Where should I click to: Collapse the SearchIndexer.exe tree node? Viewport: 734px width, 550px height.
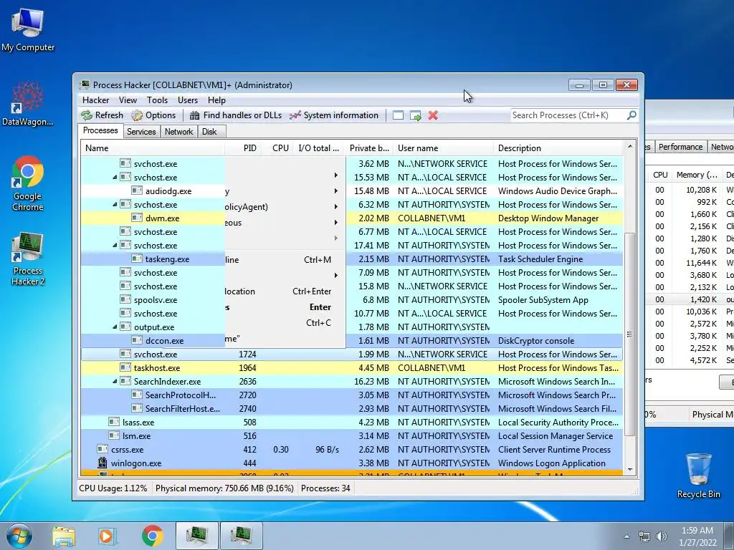(x=115, y=381)
